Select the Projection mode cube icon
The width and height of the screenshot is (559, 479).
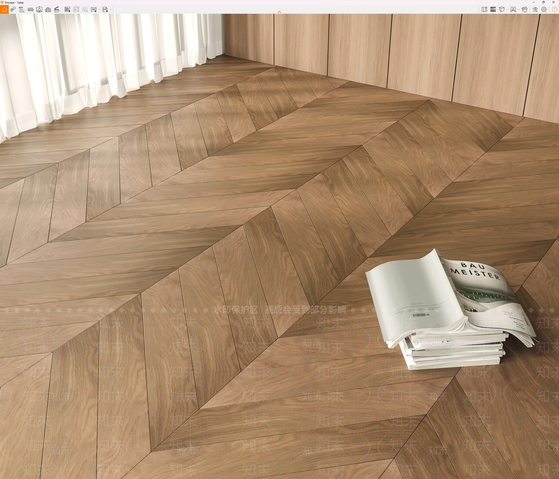click(x=502, y=9)
